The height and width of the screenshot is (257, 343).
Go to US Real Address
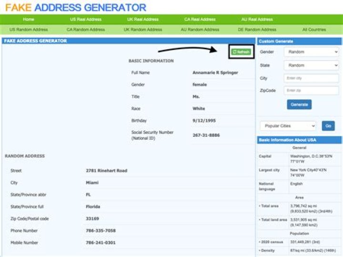pos(86,20)
